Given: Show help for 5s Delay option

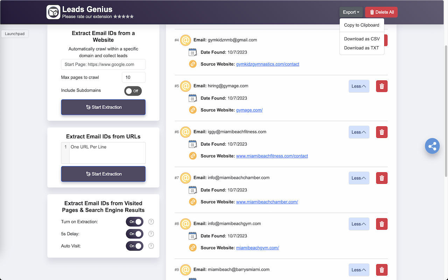Looking at the screenshot, I should click(151, 234).
